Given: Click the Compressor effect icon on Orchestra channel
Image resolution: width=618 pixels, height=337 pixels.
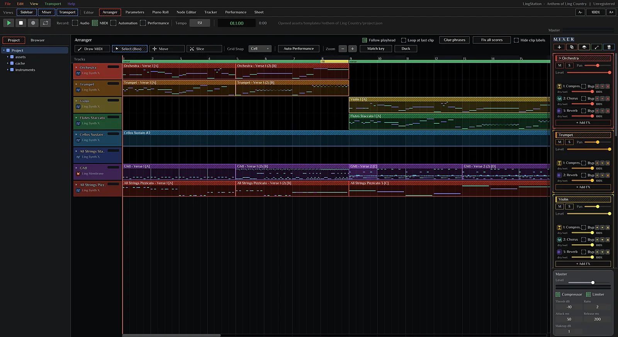Looking at the screenshot, I should tap(559, 86).
